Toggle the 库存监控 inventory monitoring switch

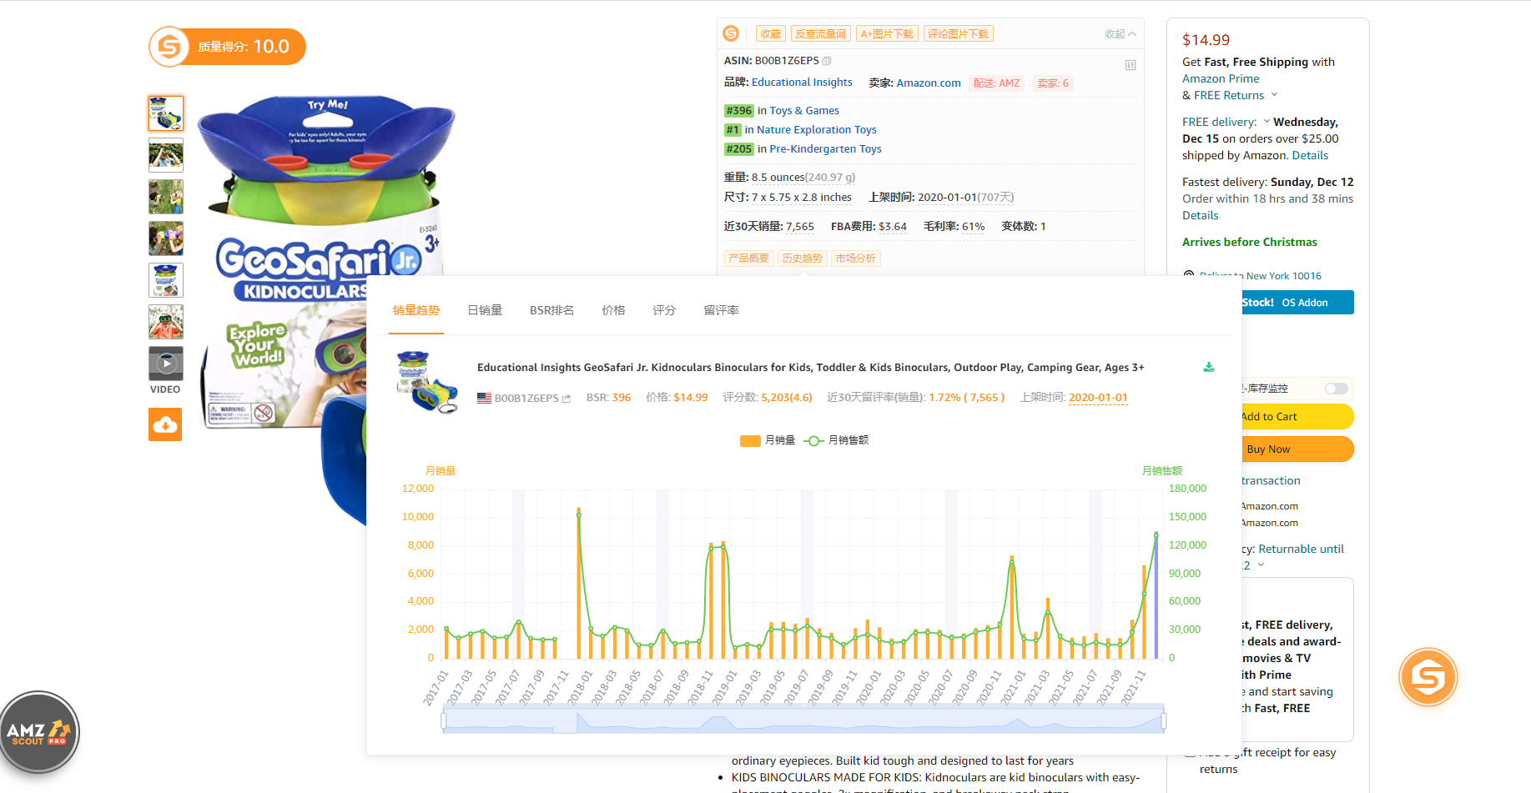click(1336, 389)
